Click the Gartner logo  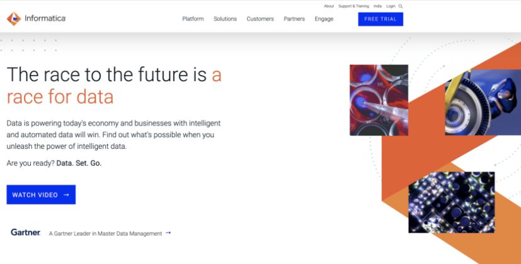click(26, 233)
